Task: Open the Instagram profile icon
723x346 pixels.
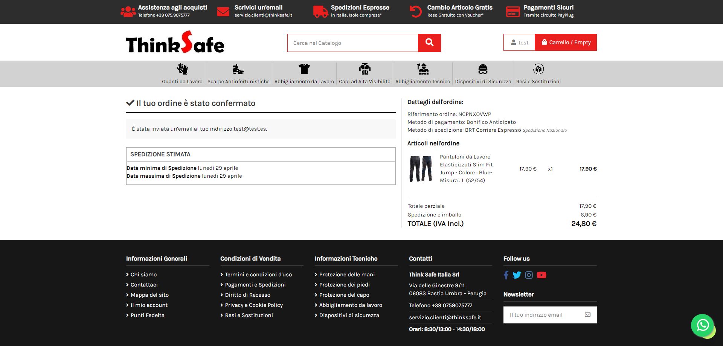Action: 529,275
